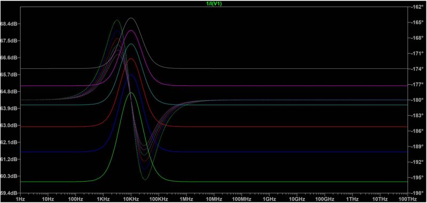Click the -198° phase axis label
Viewport: 427px width, 203px height.
coord(417,193)
